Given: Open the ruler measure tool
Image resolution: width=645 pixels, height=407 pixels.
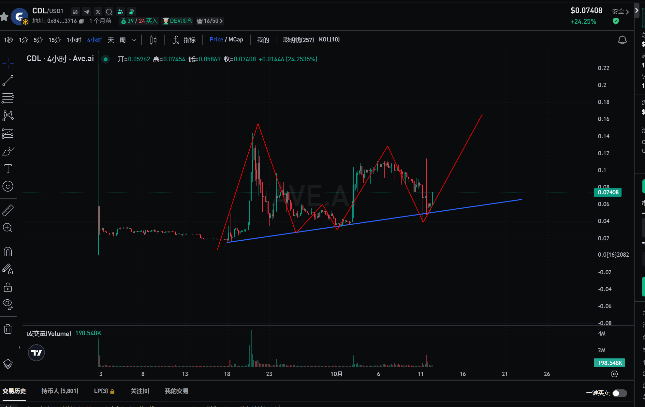Looking at the screenshot, I should click(x=8, y=210).
